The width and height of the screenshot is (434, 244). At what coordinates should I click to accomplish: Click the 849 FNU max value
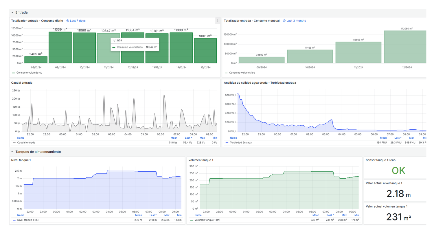pos(410,143)
